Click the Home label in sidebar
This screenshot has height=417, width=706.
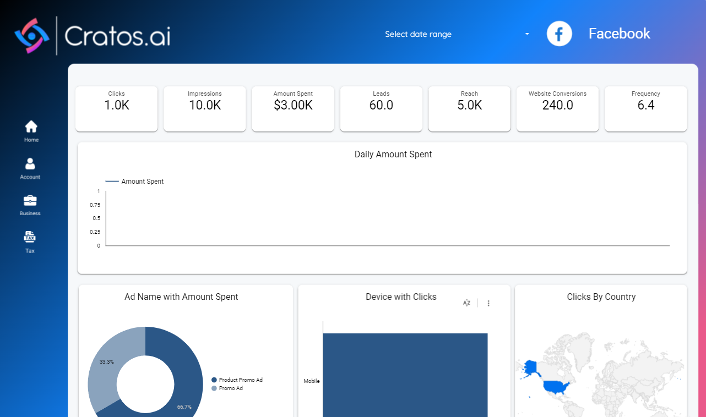pyautogui.click(x=31, y=140)
